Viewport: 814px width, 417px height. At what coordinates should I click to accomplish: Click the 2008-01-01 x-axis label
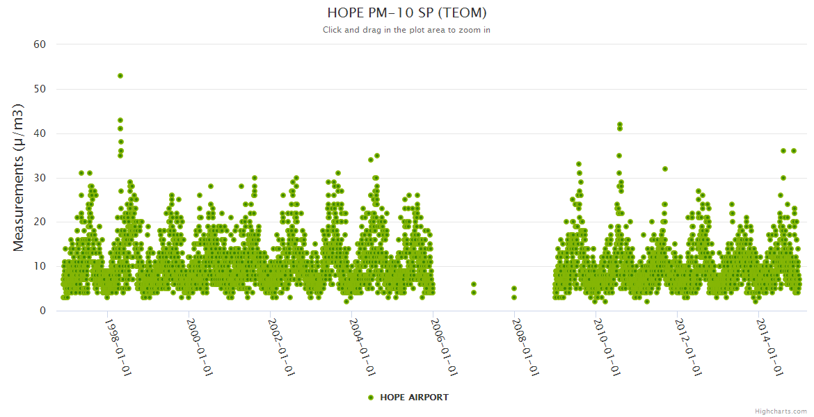[x=525, y=347]
